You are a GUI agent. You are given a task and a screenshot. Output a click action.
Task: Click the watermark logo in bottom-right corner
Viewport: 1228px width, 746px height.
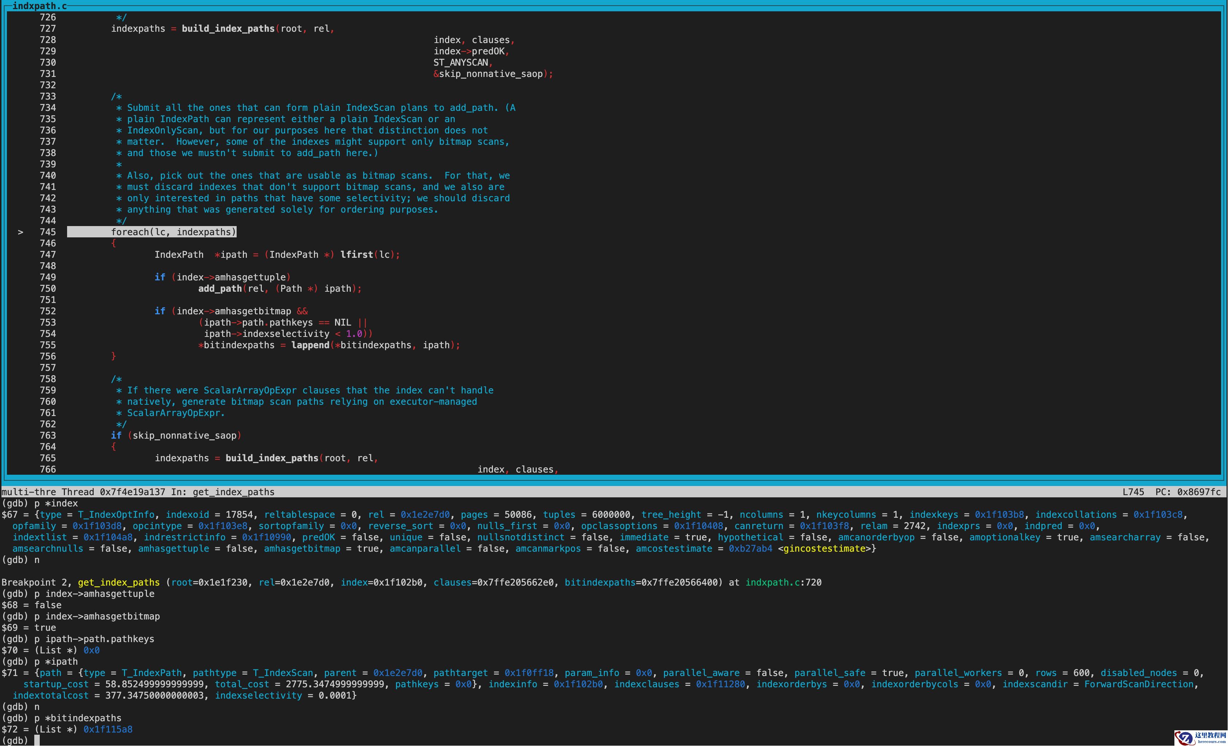pyautogui.click(x=1200, y=738)
